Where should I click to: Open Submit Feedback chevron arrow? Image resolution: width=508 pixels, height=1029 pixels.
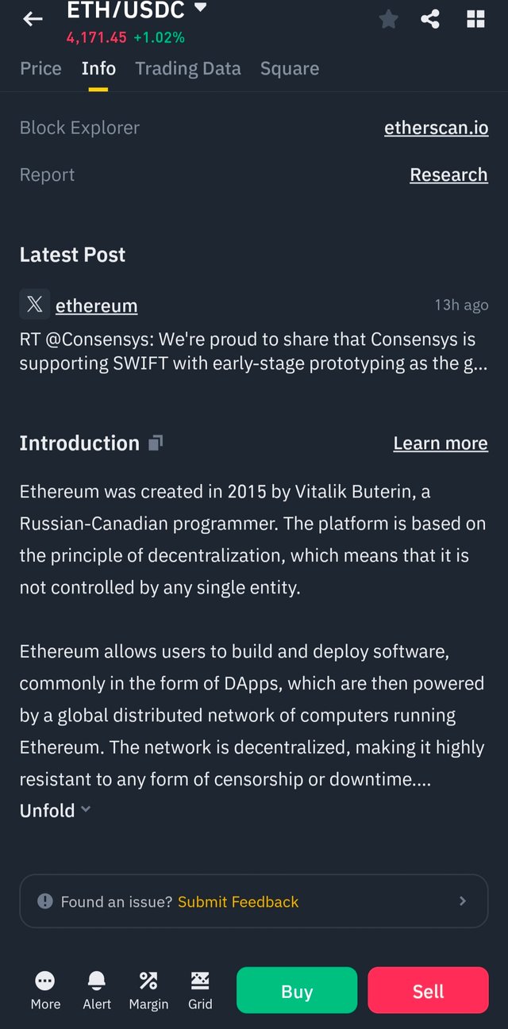[x=463, y=901]
